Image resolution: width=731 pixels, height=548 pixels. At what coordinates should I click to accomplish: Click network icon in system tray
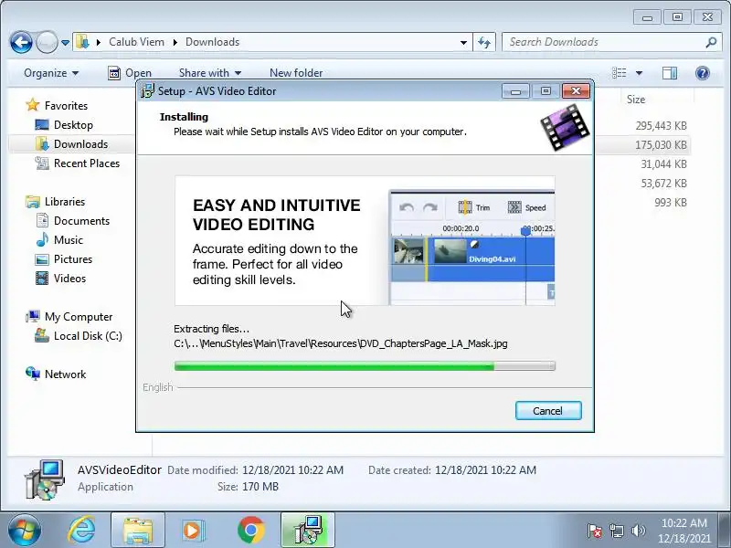616,531
